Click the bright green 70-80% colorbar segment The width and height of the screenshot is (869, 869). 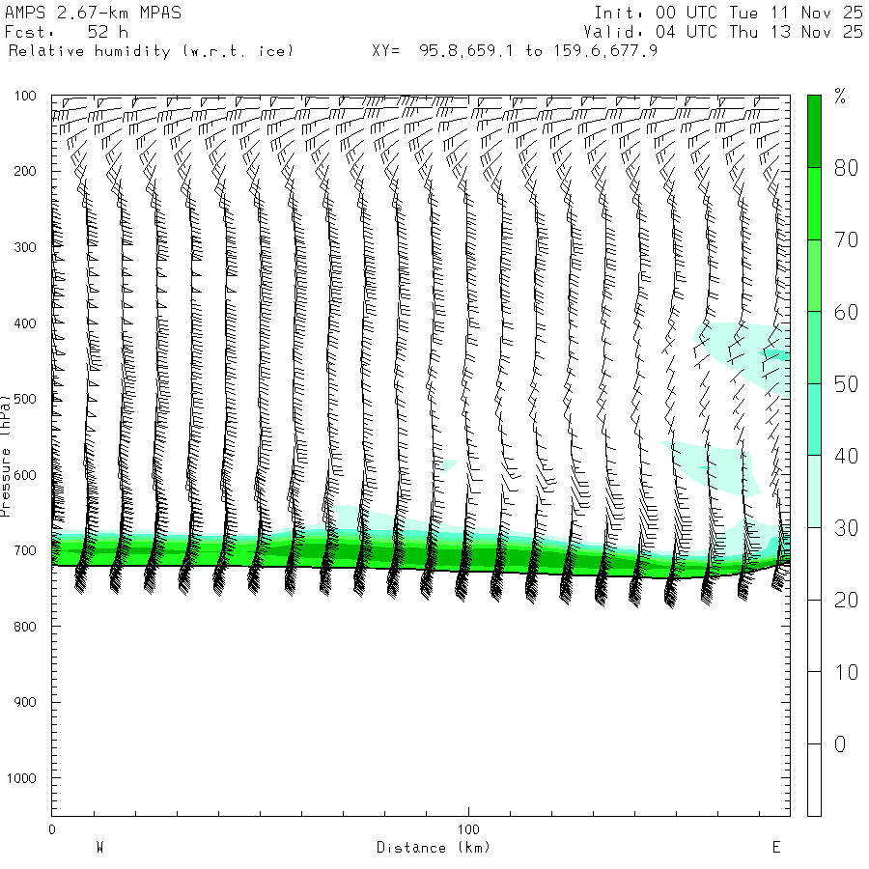[814, 204]
